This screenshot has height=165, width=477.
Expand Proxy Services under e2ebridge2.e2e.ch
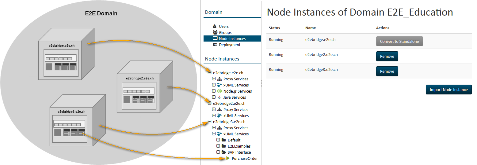214,109
